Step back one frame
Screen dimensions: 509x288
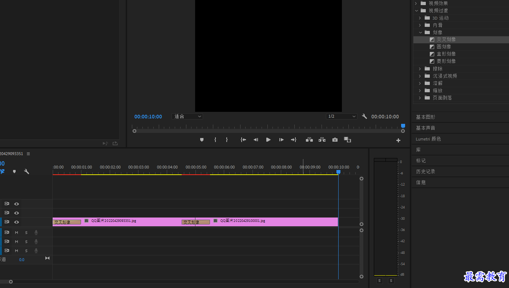(256, 140)
